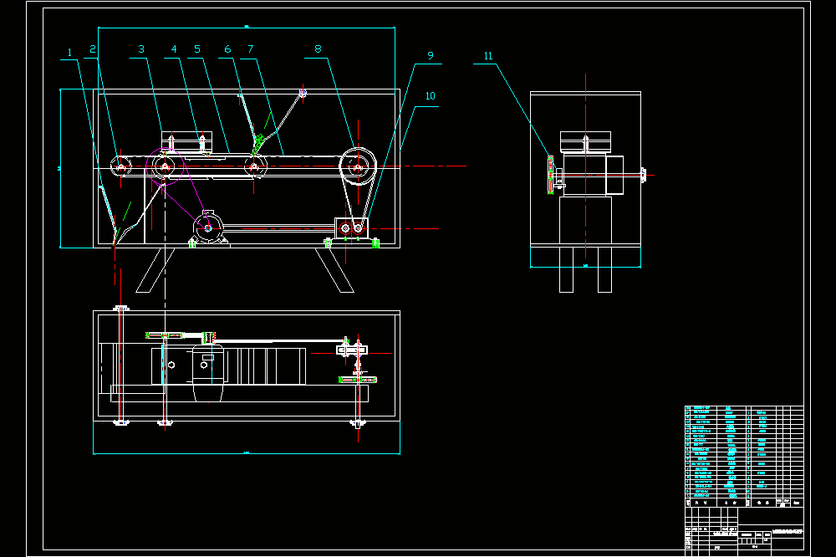
Task: Click callout number 5 label
Action: click(197, 49)
